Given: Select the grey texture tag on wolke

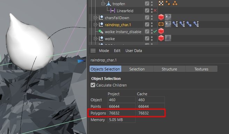Looking at the screenshot, I should (x=168, y=38).
